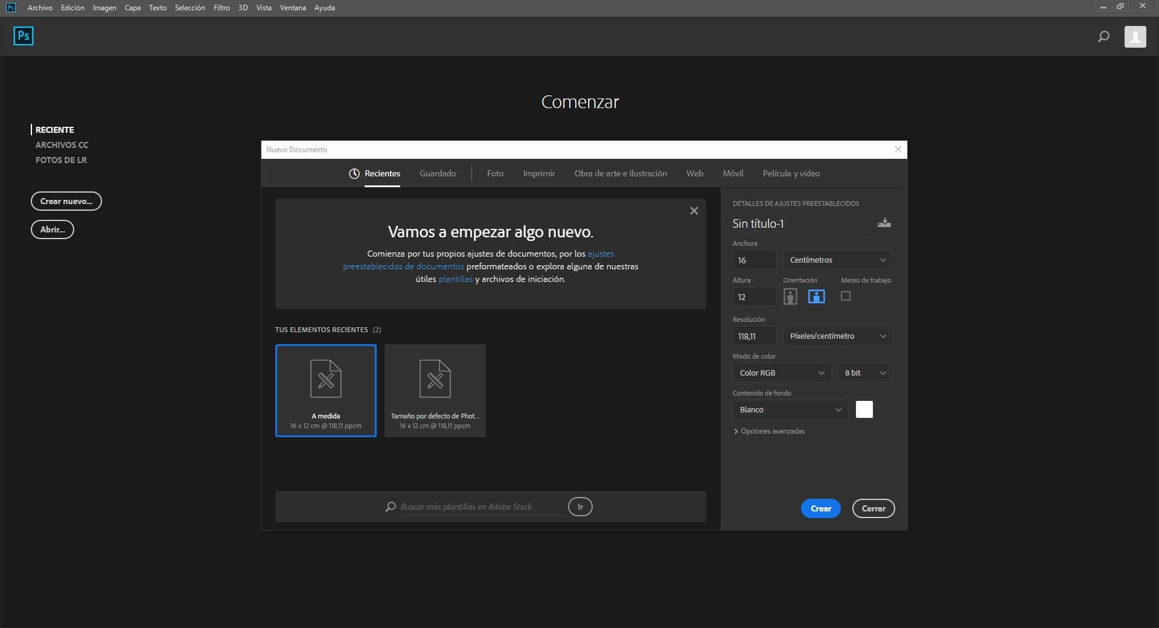Click the Adobe Stock search magnifier icon
Image resolution: width=1159 pixels, height=628 pixels.
(391, 507)
